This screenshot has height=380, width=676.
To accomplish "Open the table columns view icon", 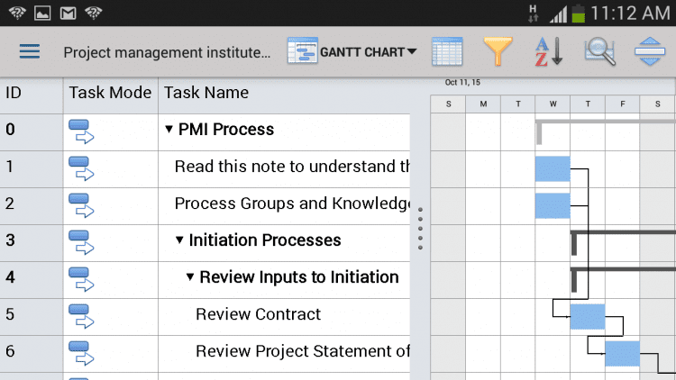I will coord(447,51).
